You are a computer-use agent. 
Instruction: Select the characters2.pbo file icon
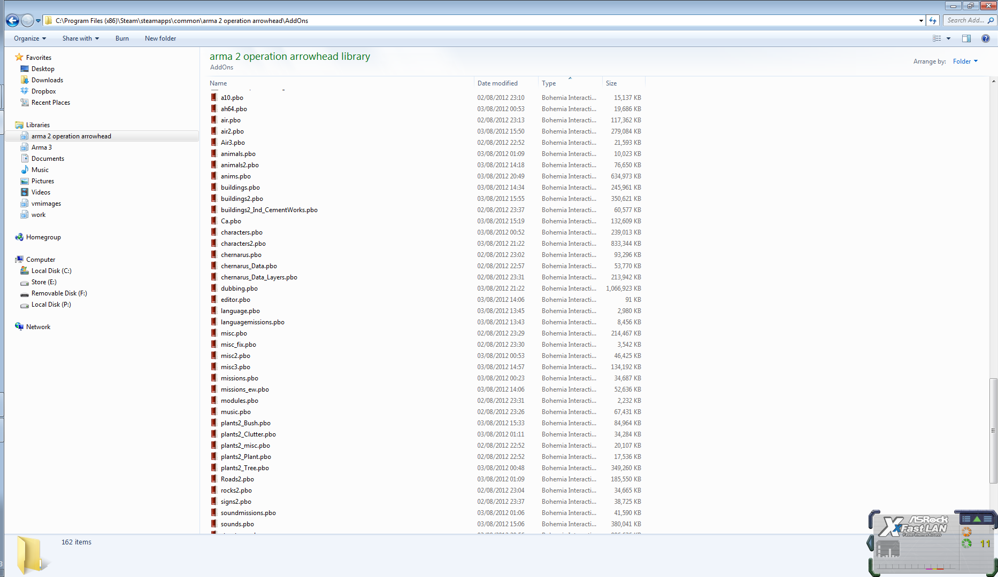click(214, 243)
